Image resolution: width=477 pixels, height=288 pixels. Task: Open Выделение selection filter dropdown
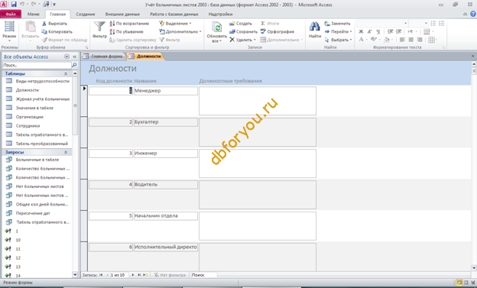(x=175, y=24)
